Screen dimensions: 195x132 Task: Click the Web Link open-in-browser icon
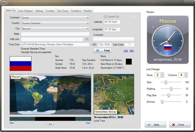tap(87, 39)
